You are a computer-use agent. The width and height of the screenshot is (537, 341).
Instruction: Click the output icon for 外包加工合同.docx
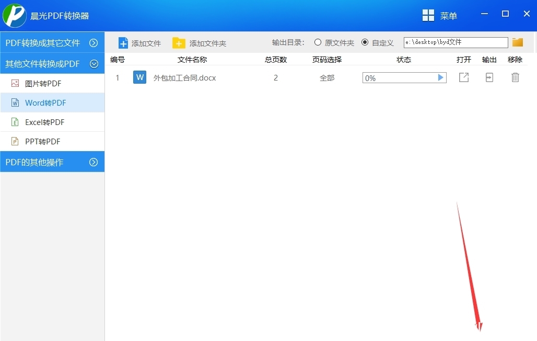click(x=489, y=77)
